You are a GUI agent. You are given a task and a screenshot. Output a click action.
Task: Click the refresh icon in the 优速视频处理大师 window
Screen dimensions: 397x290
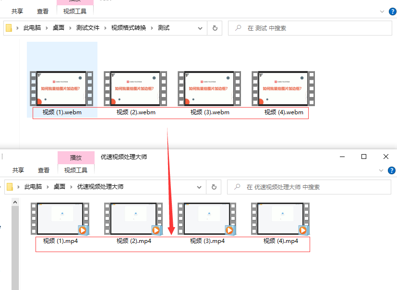[213, 187]
